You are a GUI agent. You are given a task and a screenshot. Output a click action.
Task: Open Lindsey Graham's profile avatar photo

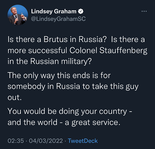(x=18, y=15)
